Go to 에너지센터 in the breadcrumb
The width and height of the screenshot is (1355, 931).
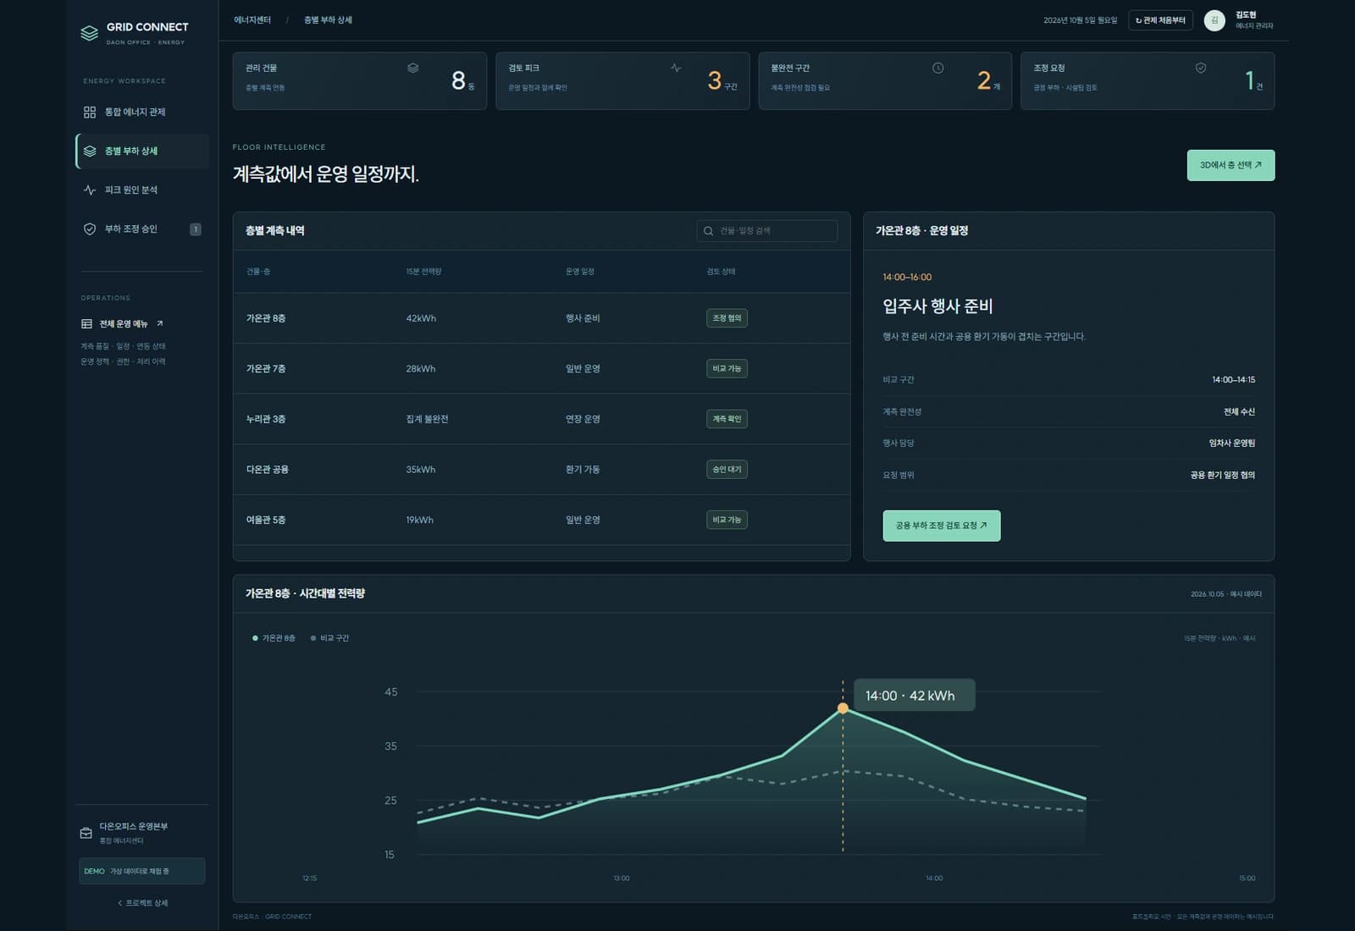click(252, 20)
